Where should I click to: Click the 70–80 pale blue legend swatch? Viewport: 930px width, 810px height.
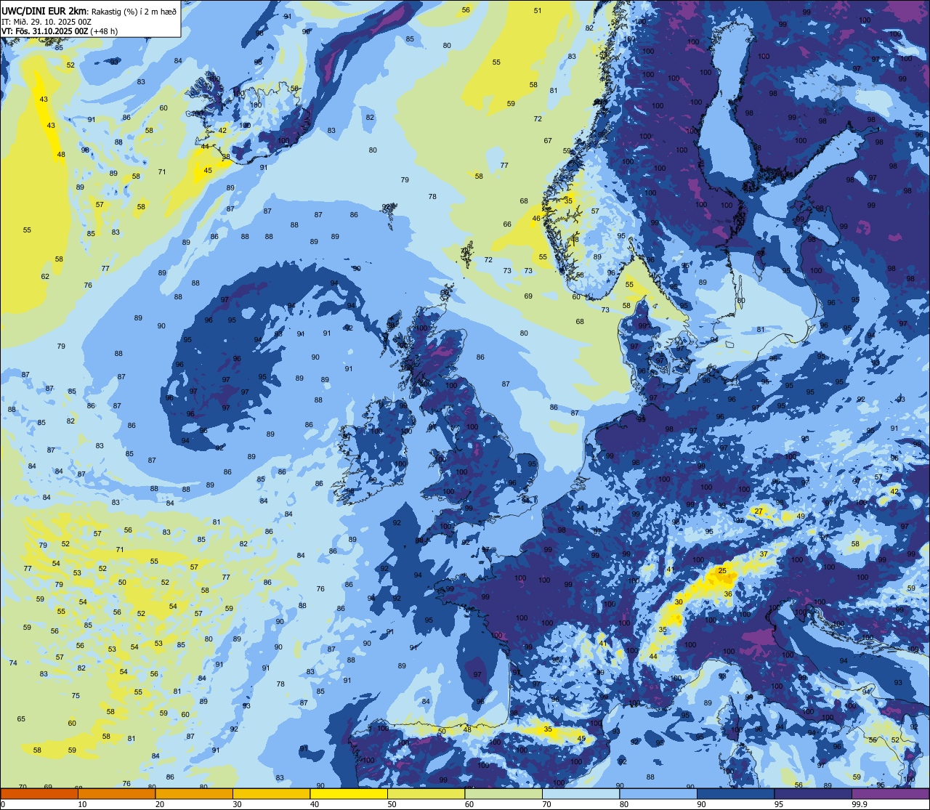pyautogui.click(x=581, y=793)
